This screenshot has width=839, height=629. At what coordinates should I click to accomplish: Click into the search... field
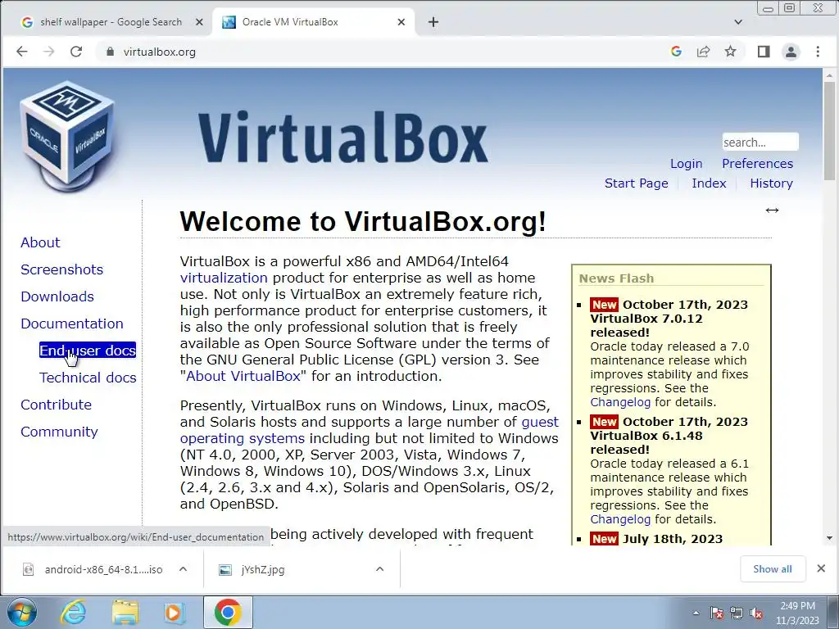pos(760,143)
